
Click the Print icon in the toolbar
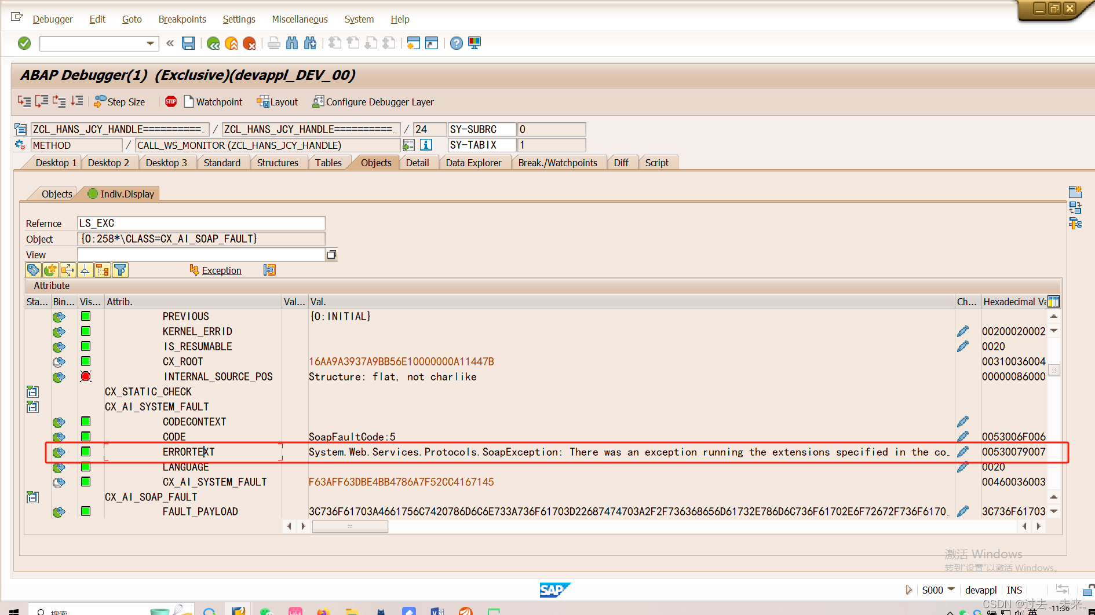(274, 43)
